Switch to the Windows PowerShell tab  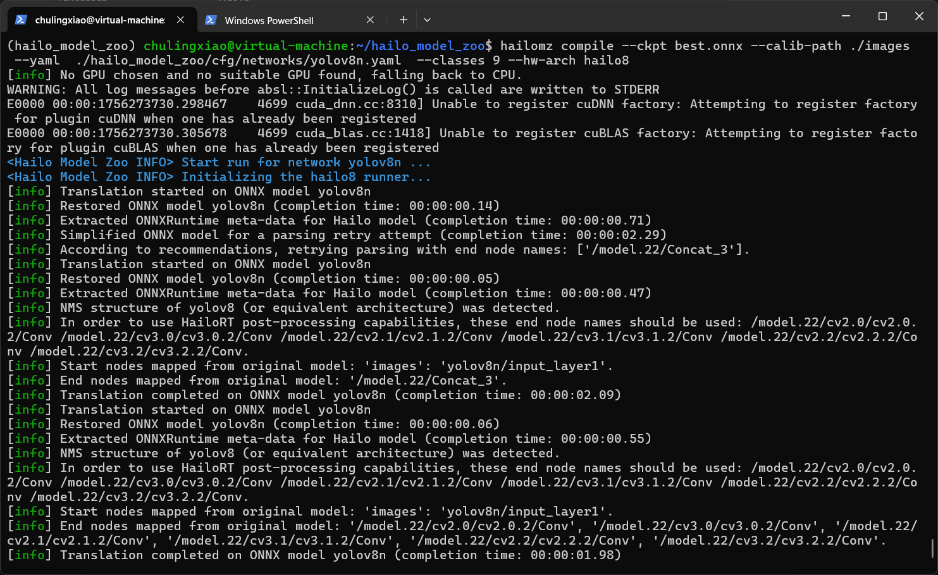pos(290,20)
